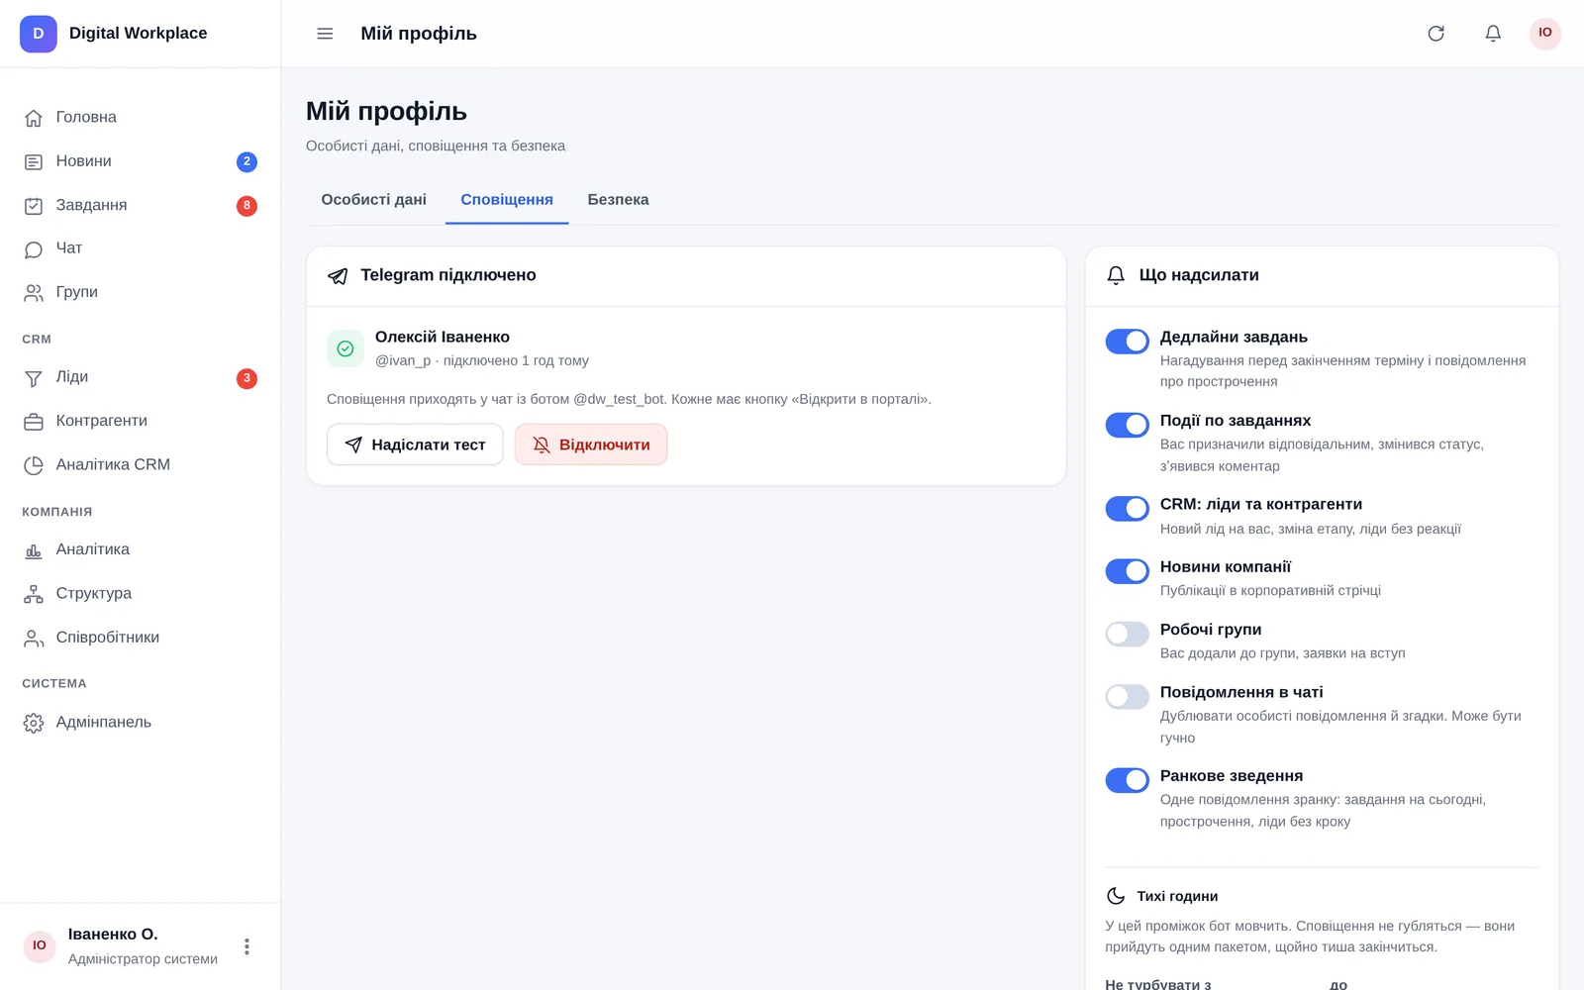Open Ліди in the sidebar
The image size is (1584, 990).
(x=140, y=377)
